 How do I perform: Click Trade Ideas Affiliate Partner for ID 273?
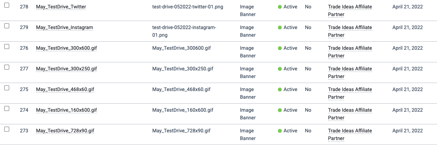[x=350, y=134]
